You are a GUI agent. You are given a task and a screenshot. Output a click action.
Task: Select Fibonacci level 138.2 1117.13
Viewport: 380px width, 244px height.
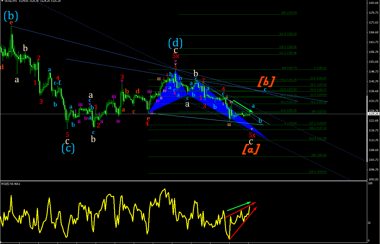[x=318, y=128]
